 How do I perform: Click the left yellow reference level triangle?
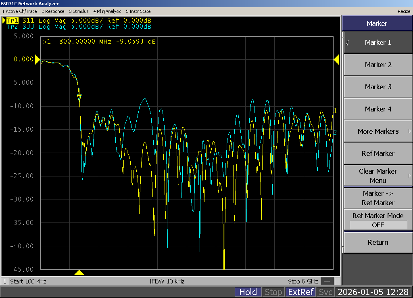[x=38, y=60]
